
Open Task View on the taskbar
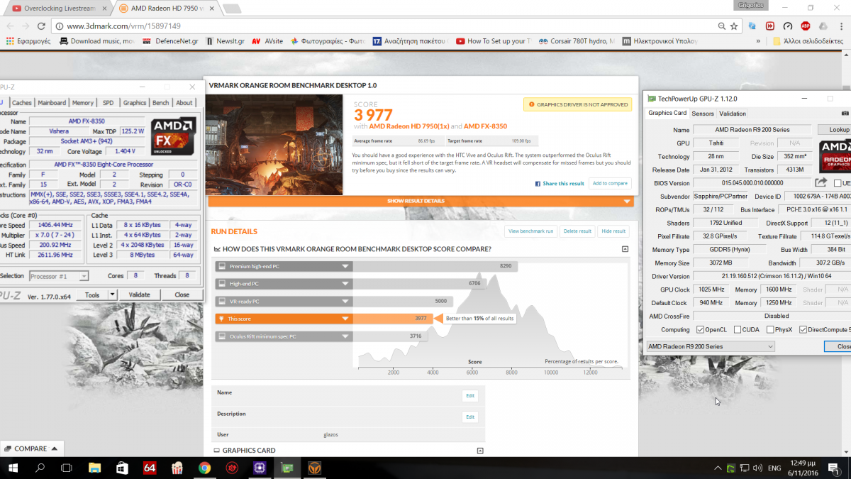point(67,468)
